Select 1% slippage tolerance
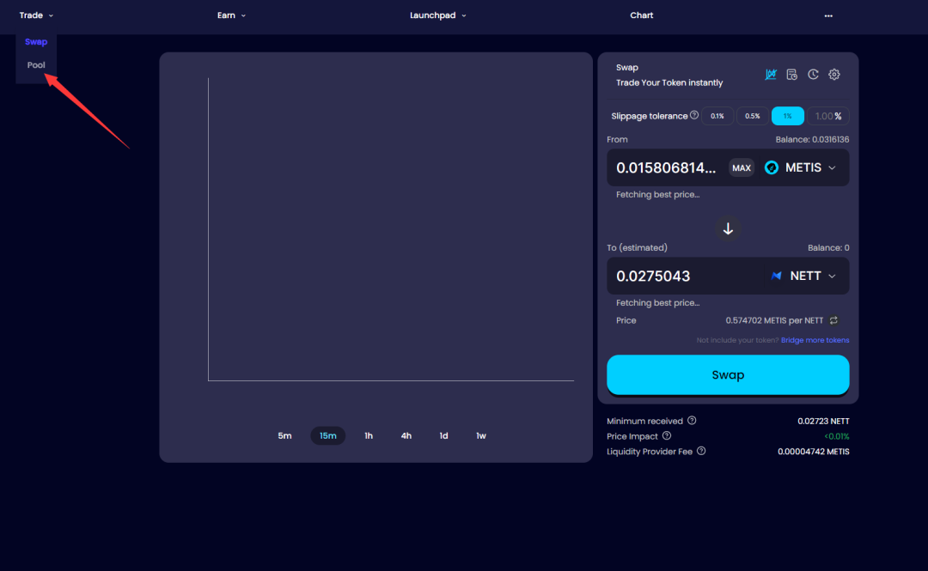 click(x=787, y=116)
